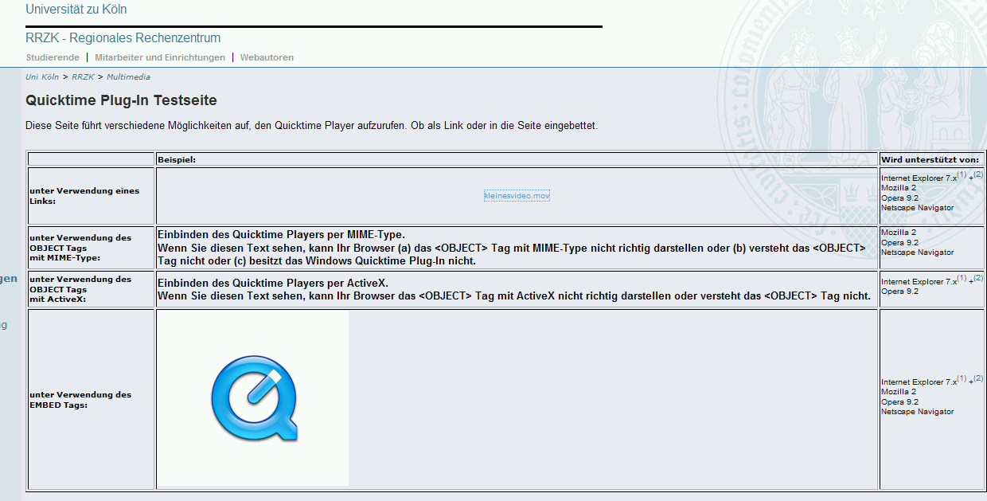The height and width of the screenshot is (501, 987).
Task: Select Mitarbeiter und Einrichtungen navigation item
Action: [x=160, y=57]
